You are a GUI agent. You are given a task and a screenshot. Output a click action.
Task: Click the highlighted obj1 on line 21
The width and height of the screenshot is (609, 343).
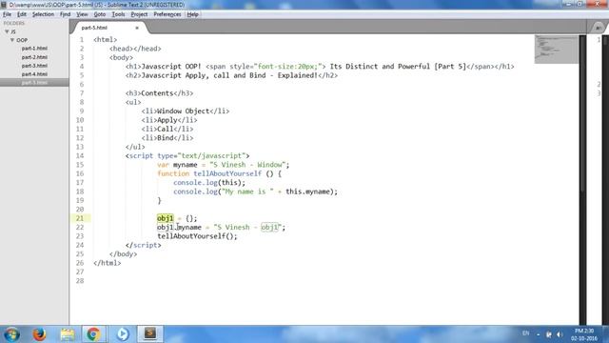165,218
